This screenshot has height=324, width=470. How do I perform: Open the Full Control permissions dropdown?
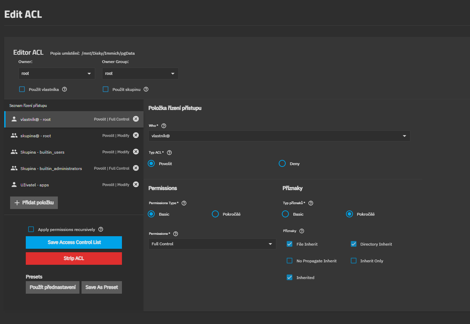coord(212,244)
